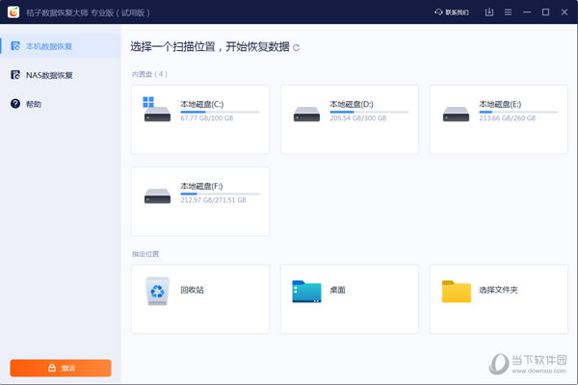
Task: Switch to NAS数据恢复 in sidebar
Action: 48,75
